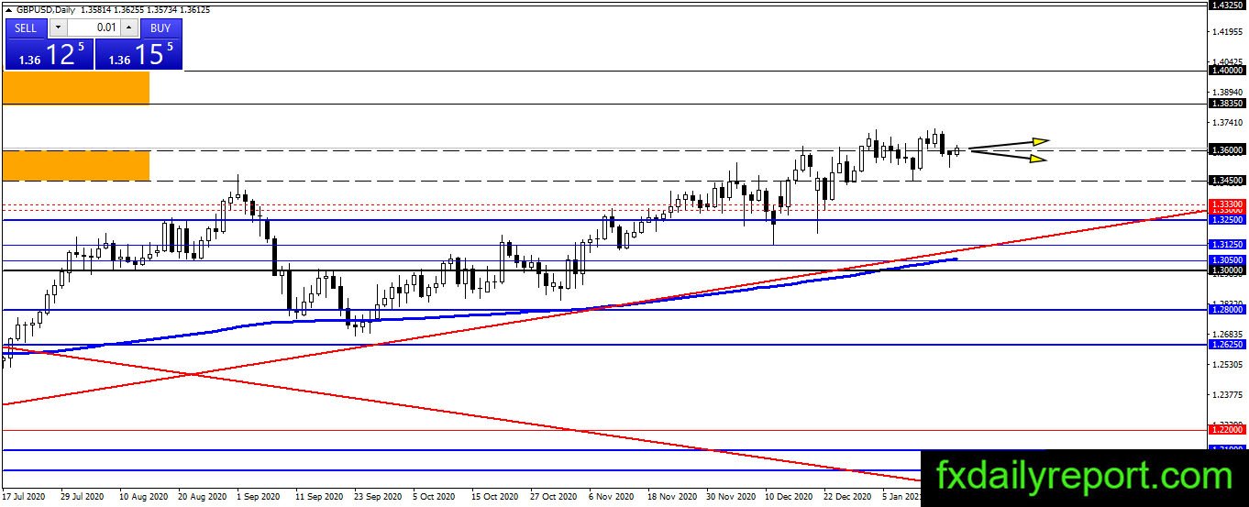The width and height of the screenshot is (1249, 507).
Task: Click the 6 Nov 2020 date marker
Action: pyautogui.click(x=611, y=496)
